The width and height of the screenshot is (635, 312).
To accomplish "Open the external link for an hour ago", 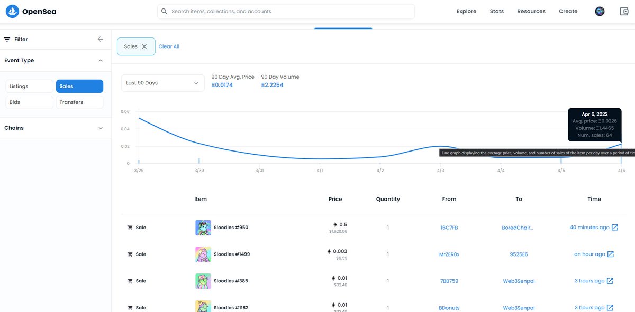I will [611, 254].
